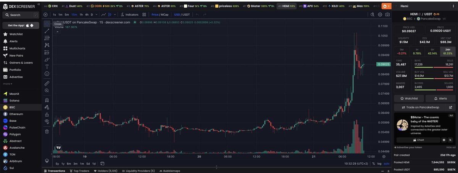Image resolution: width=458 pixels, height=173 pixels.
Task: Open chart settings gear icon
Action: (380, 14)
